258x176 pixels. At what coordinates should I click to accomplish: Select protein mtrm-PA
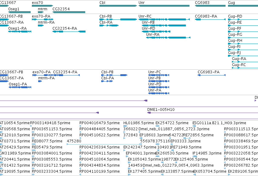[x=40, y=81]
